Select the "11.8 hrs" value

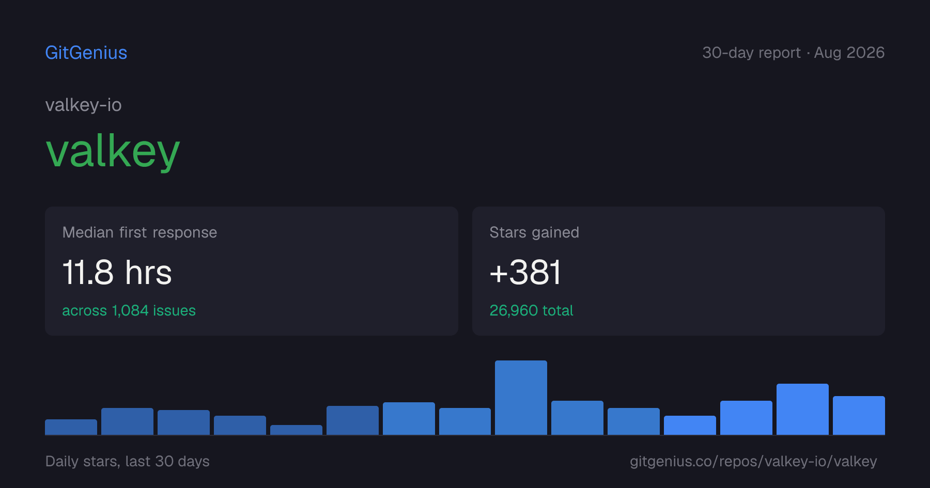[x=117, y=272]
